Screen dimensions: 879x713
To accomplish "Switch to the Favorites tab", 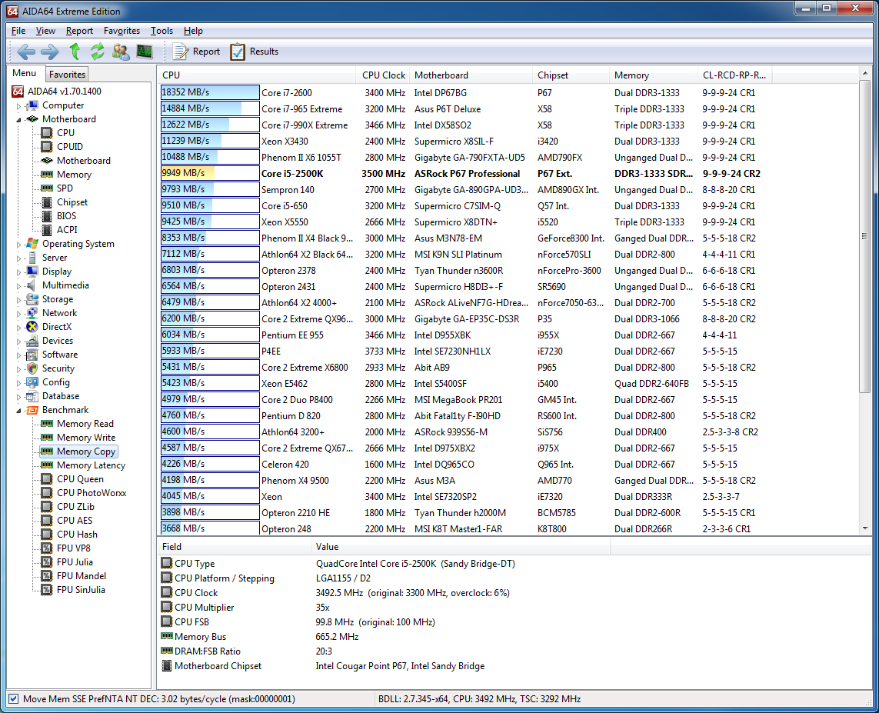I will pos(67,75).
